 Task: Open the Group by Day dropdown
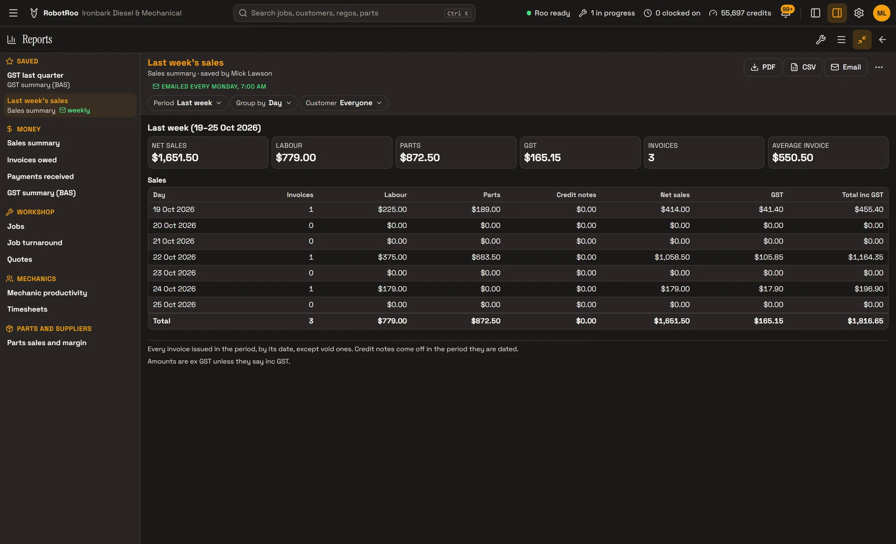tap(264, 103)
